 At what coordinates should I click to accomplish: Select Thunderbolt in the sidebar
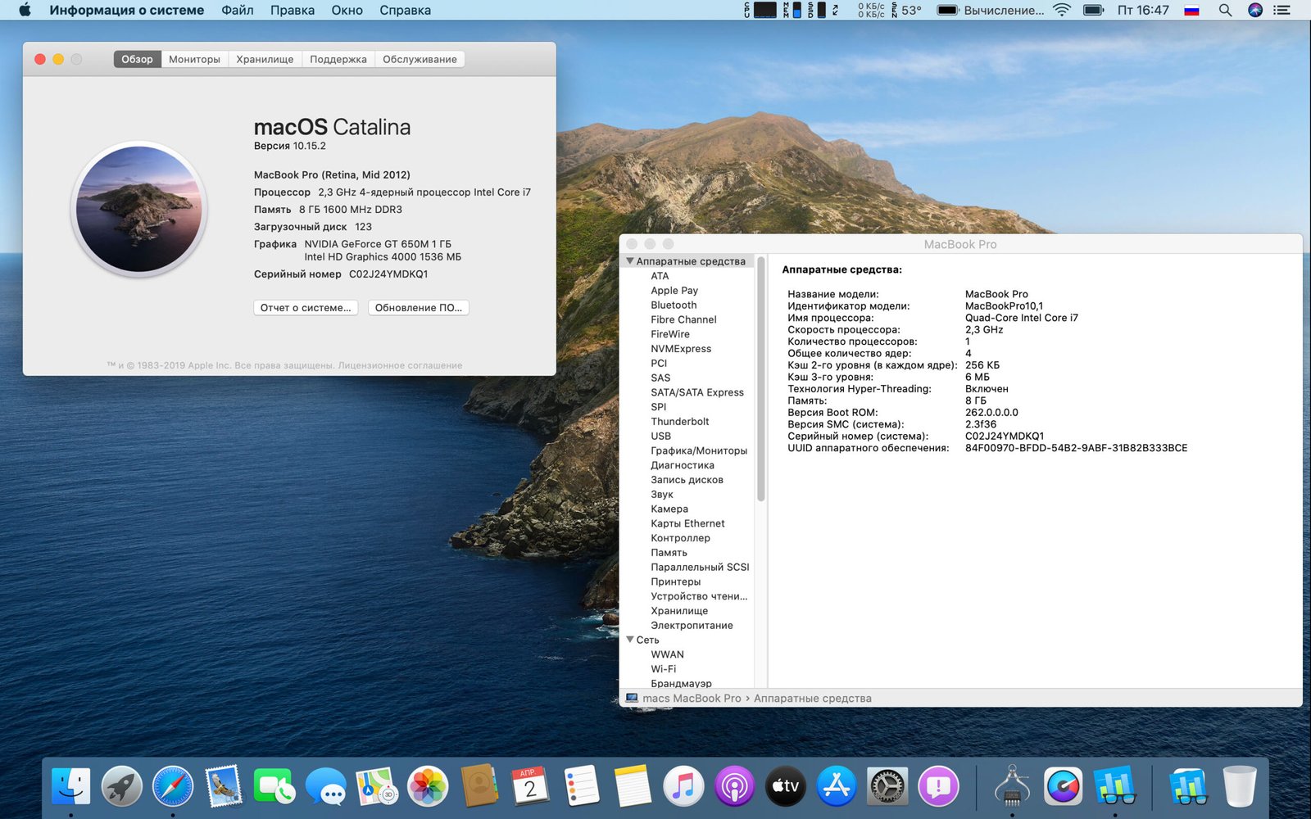click(x=680, y=422)
